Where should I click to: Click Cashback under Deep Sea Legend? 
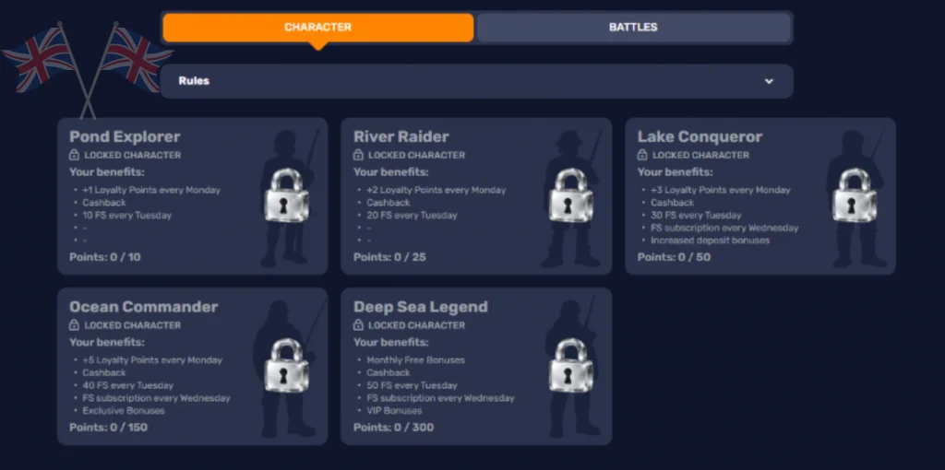coord(389,373)
